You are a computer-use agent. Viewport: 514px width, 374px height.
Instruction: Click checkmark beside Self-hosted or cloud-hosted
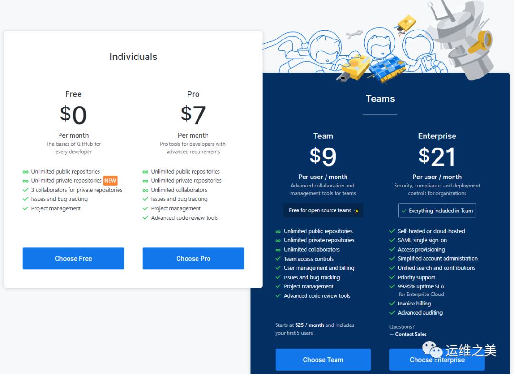[x=392, y=231]
